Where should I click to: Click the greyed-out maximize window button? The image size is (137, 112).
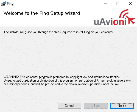[x=118, y=4]
